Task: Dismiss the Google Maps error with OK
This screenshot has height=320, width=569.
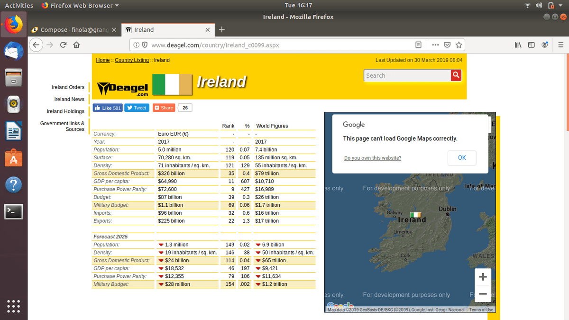Action: pyautogui.click(x=462, y=158)
